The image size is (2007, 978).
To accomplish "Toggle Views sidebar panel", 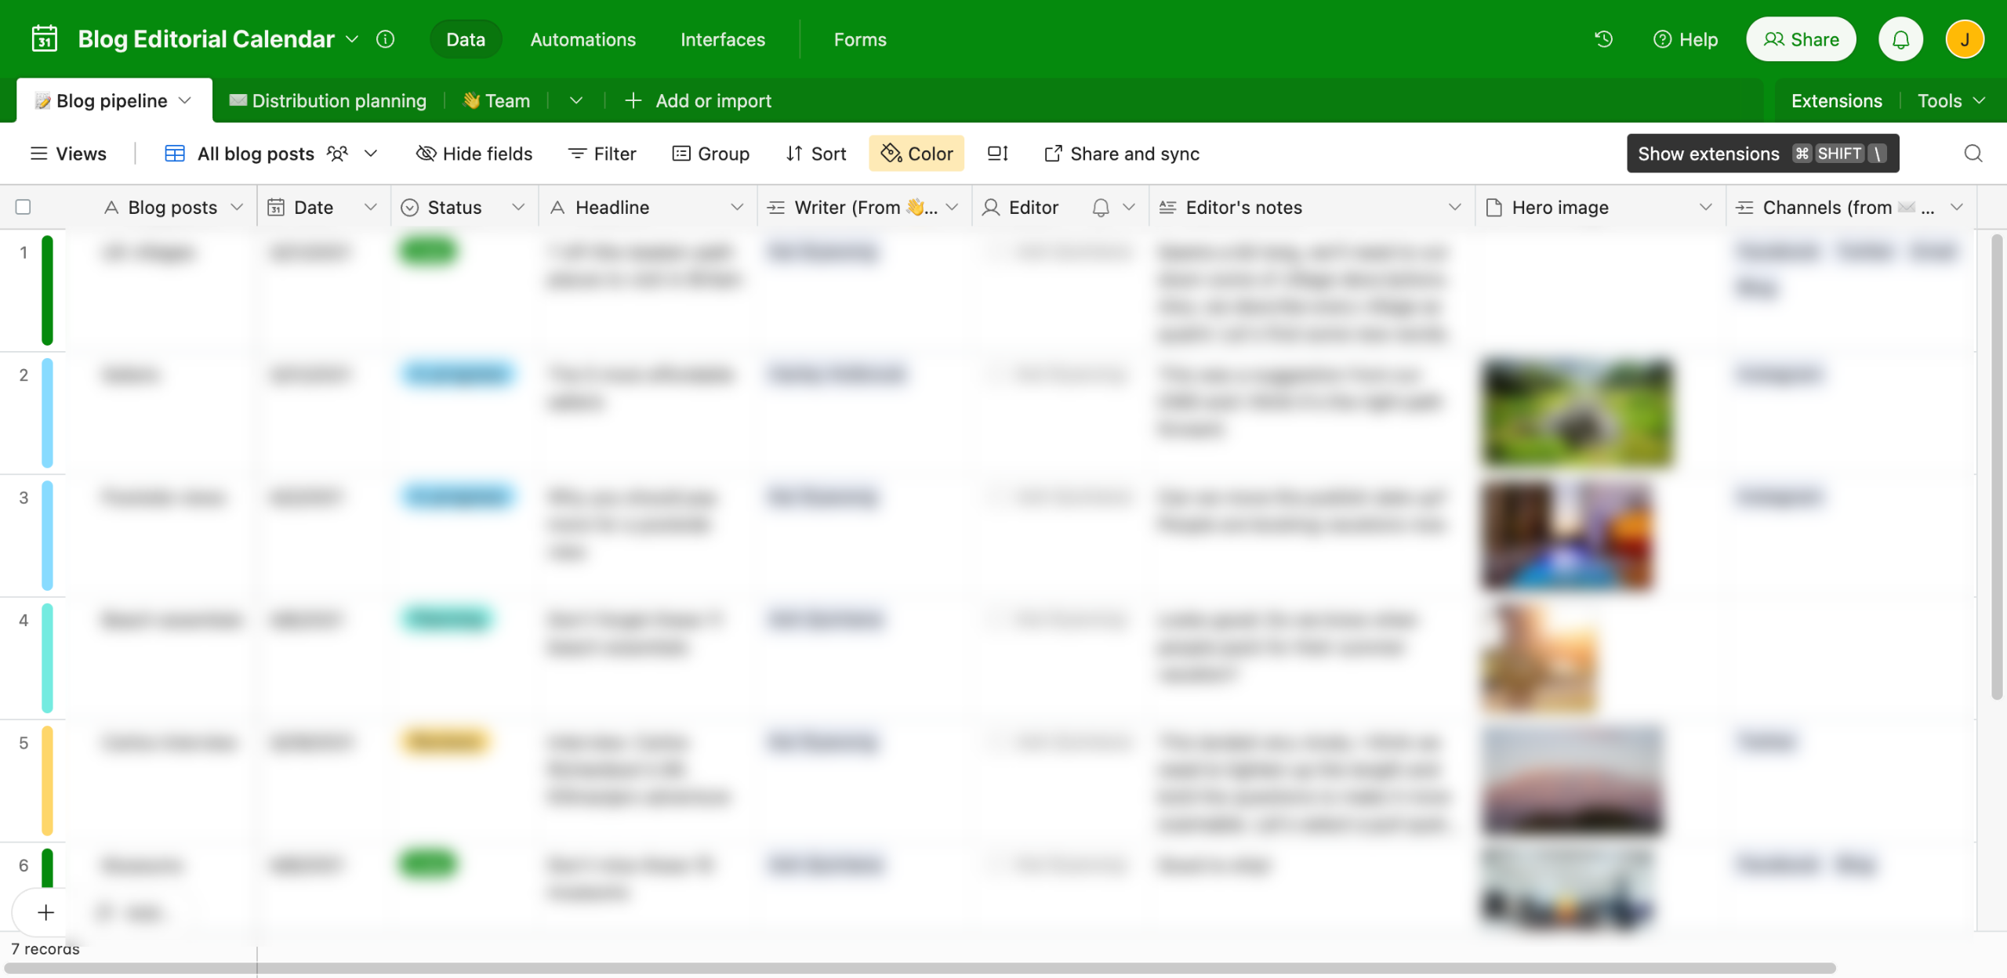I will pyautogui.click(x=68, y=154).
